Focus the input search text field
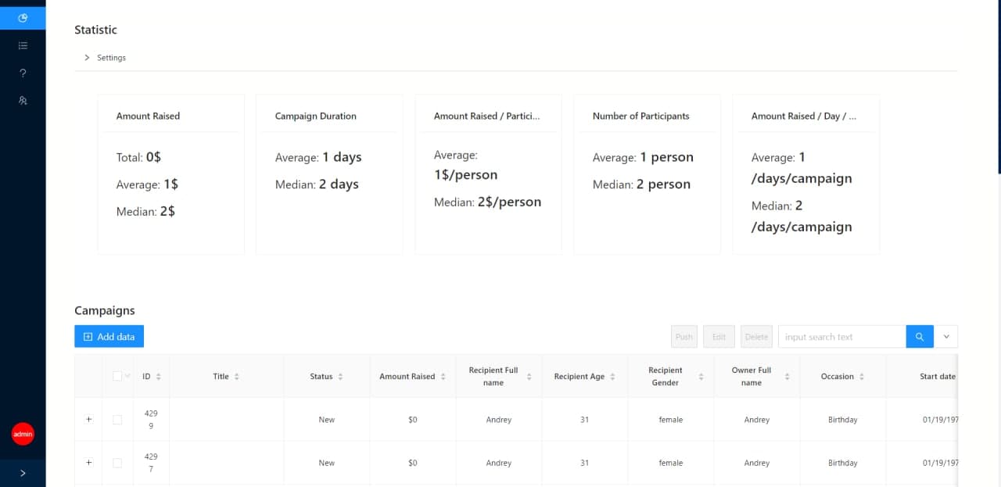This screenshot has width=1001, height=487. (841, 337)
